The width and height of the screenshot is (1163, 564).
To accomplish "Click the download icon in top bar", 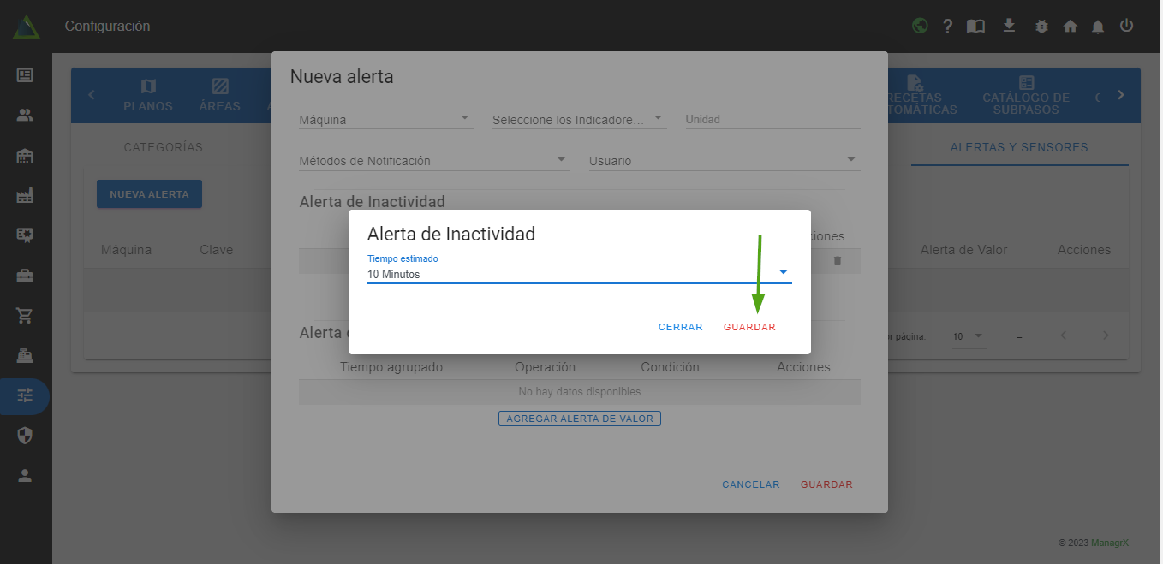I will tap(1010, 26).
